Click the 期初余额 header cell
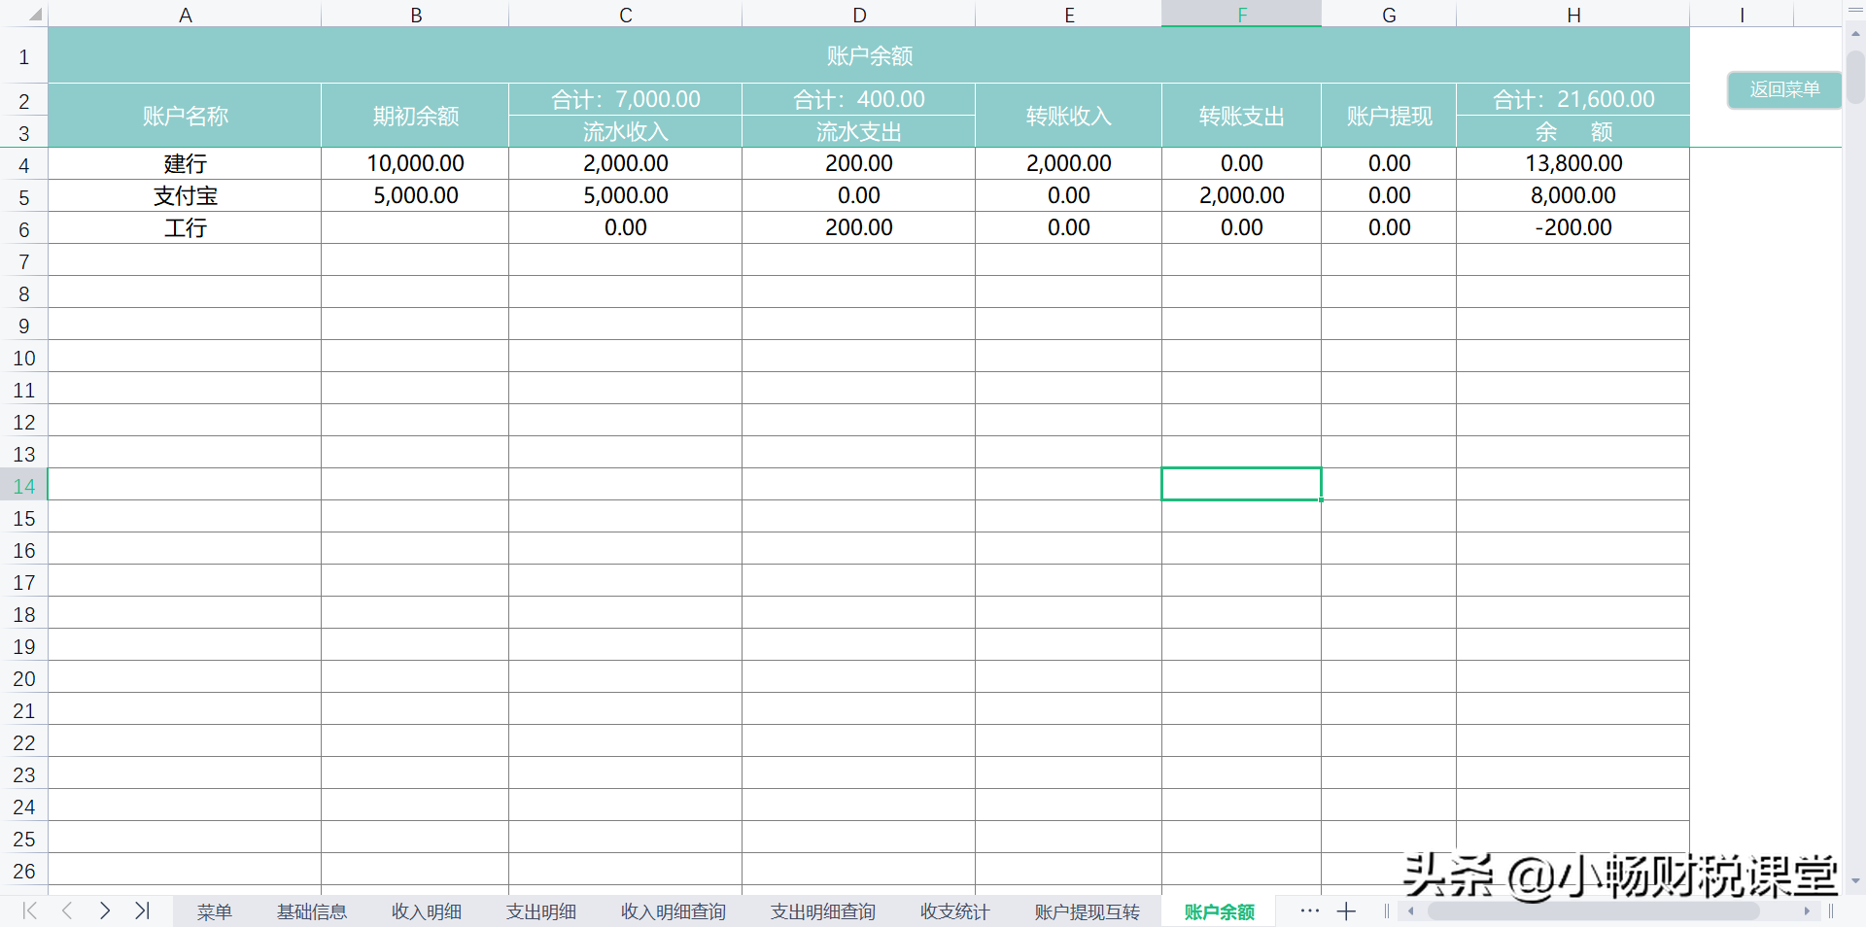This screenshot has height=927, width=1866. click(415, 116)
